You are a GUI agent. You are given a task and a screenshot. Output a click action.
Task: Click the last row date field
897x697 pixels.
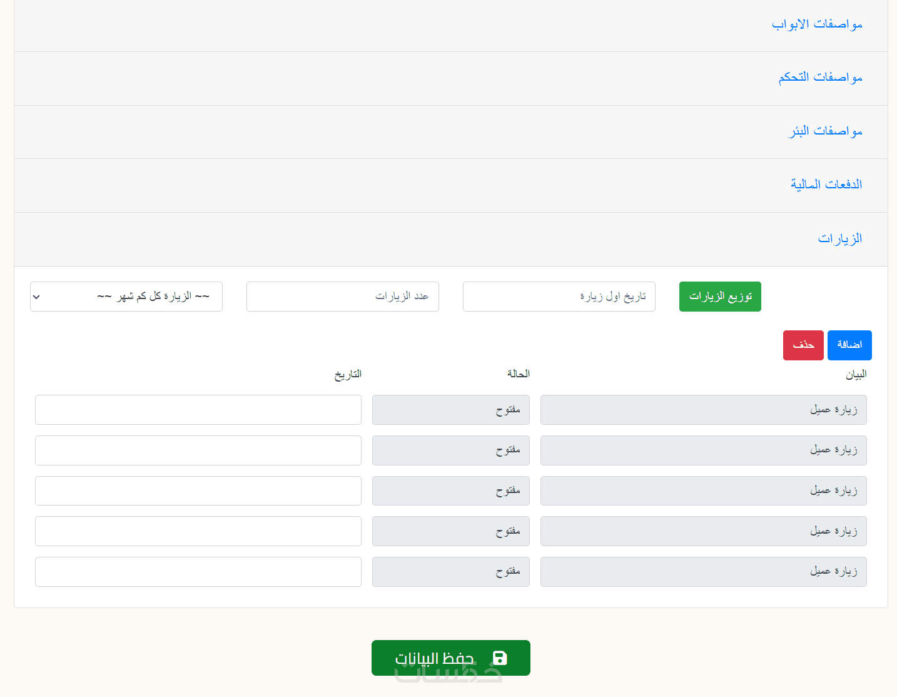pos(198,572)
